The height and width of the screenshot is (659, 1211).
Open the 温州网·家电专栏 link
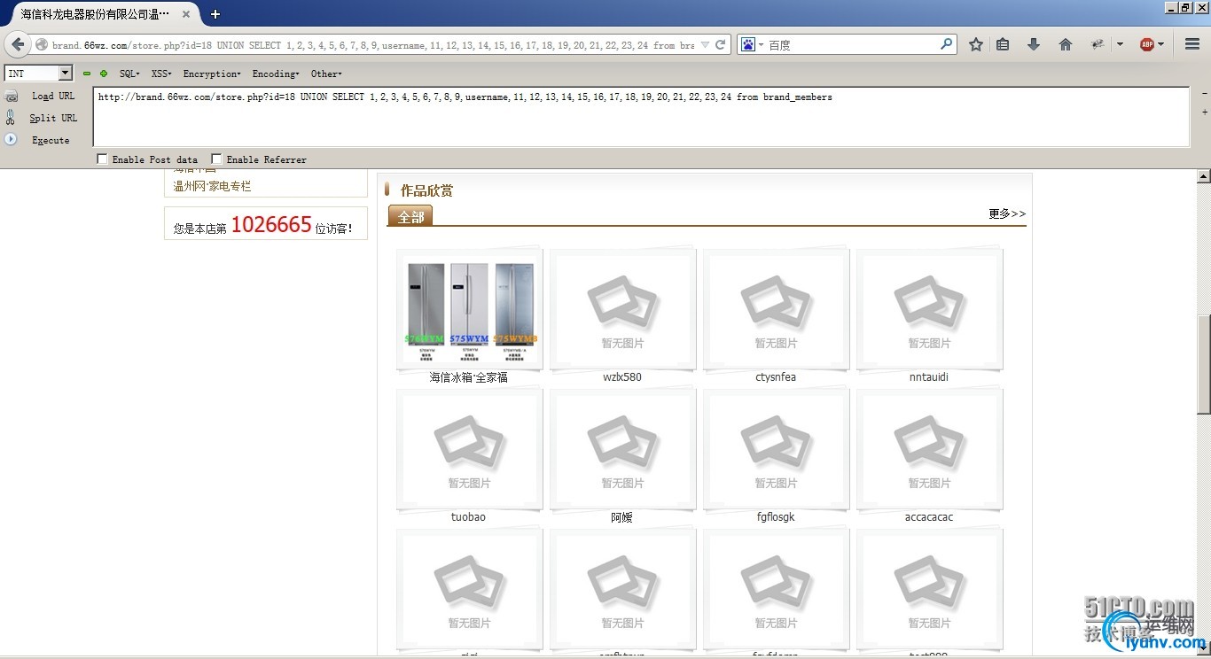tap(213, 186)
